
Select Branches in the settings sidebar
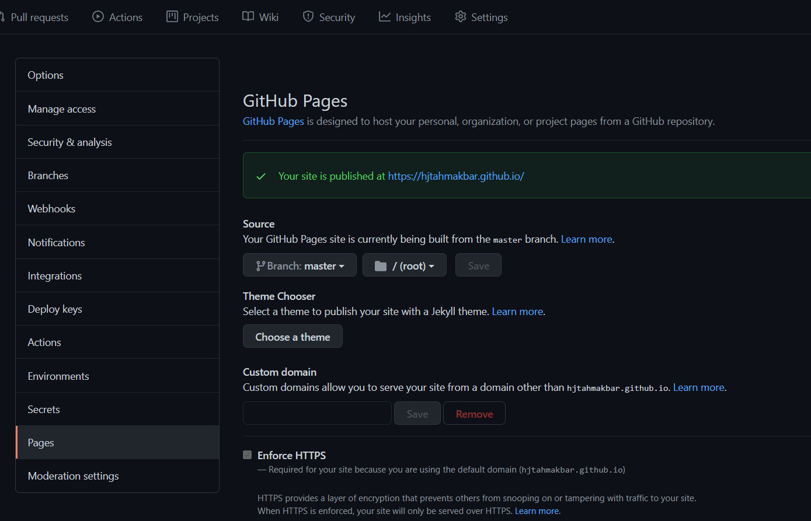pos(48,176)
